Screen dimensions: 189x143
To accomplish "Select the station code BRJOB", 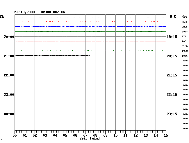I will pyautogui.click(x=46, y=12).
